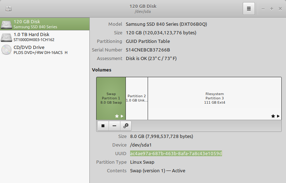This screenshot has height=183, width=286.
Task: Click the /dev/sda subtitle in titlebar
Action: [143, 11]
